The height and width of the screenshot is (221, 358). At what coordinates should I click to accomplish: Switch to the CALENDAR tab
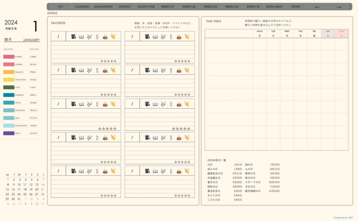pos(82,7)
